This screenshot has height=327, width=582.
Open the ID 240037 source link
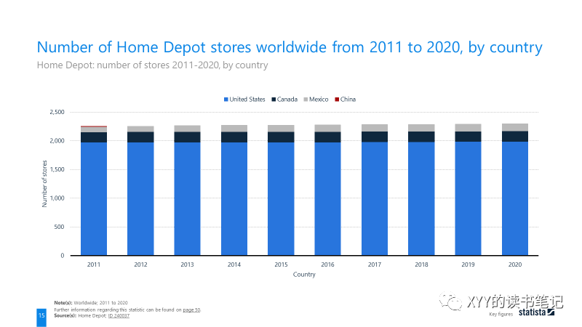click(x=119, y=316)
